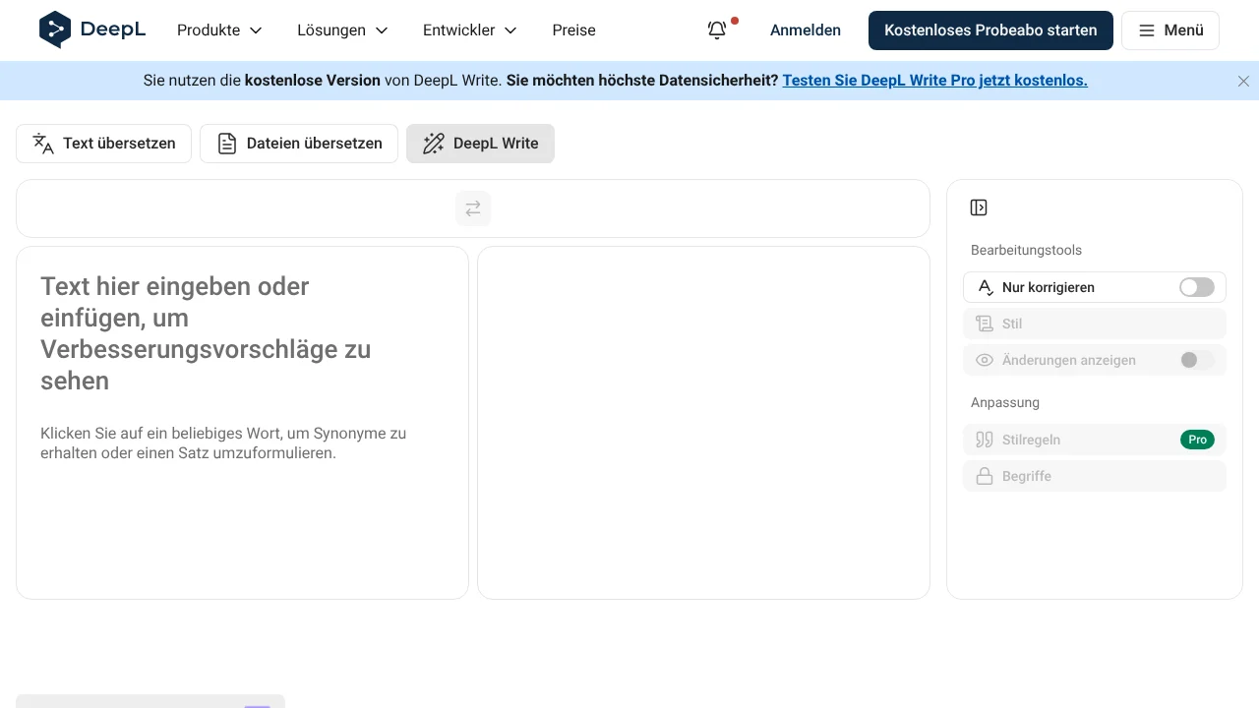The width and height of the screenshot is (1259, 708).
Task: Open the Preise page
Action: 574,30
